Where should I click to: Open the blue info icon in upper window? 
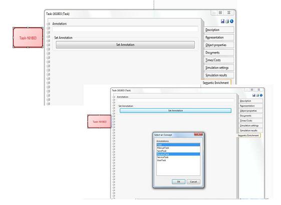[x=231, y=21]
